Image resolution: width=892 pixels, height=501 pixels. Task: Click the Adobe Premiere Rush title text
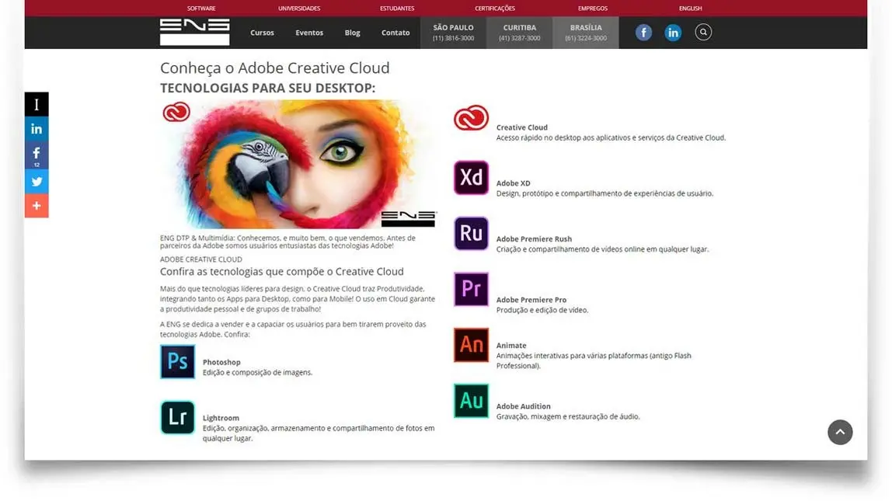pos(534,239)
